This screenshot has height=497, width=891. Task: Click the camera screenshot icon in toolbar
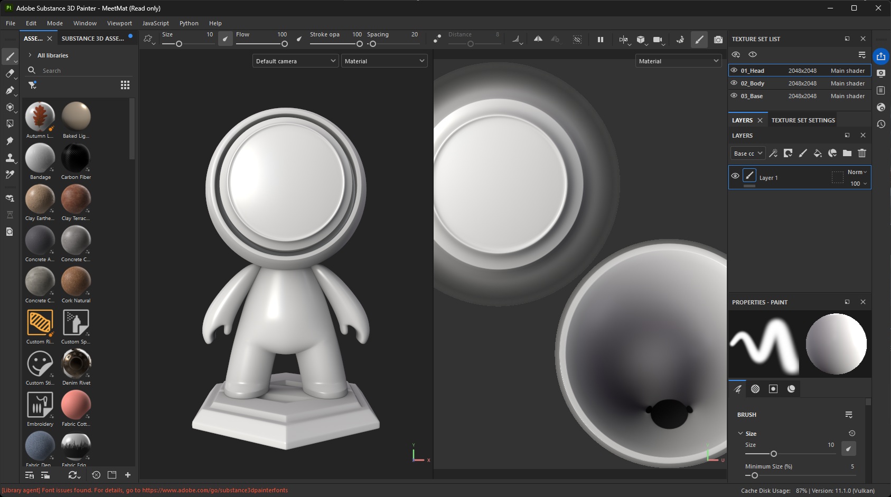(x=718, y=40)
